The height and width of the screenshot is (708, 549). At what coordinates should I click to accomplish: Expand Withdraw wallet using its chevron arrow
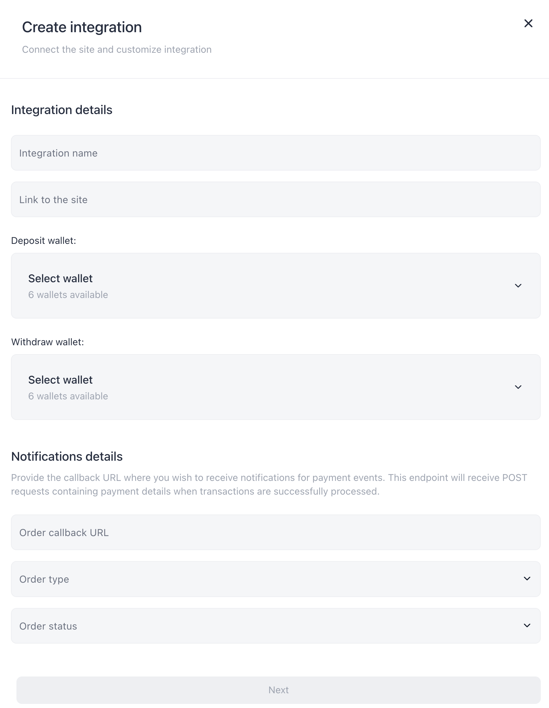(x=518, y=387)
